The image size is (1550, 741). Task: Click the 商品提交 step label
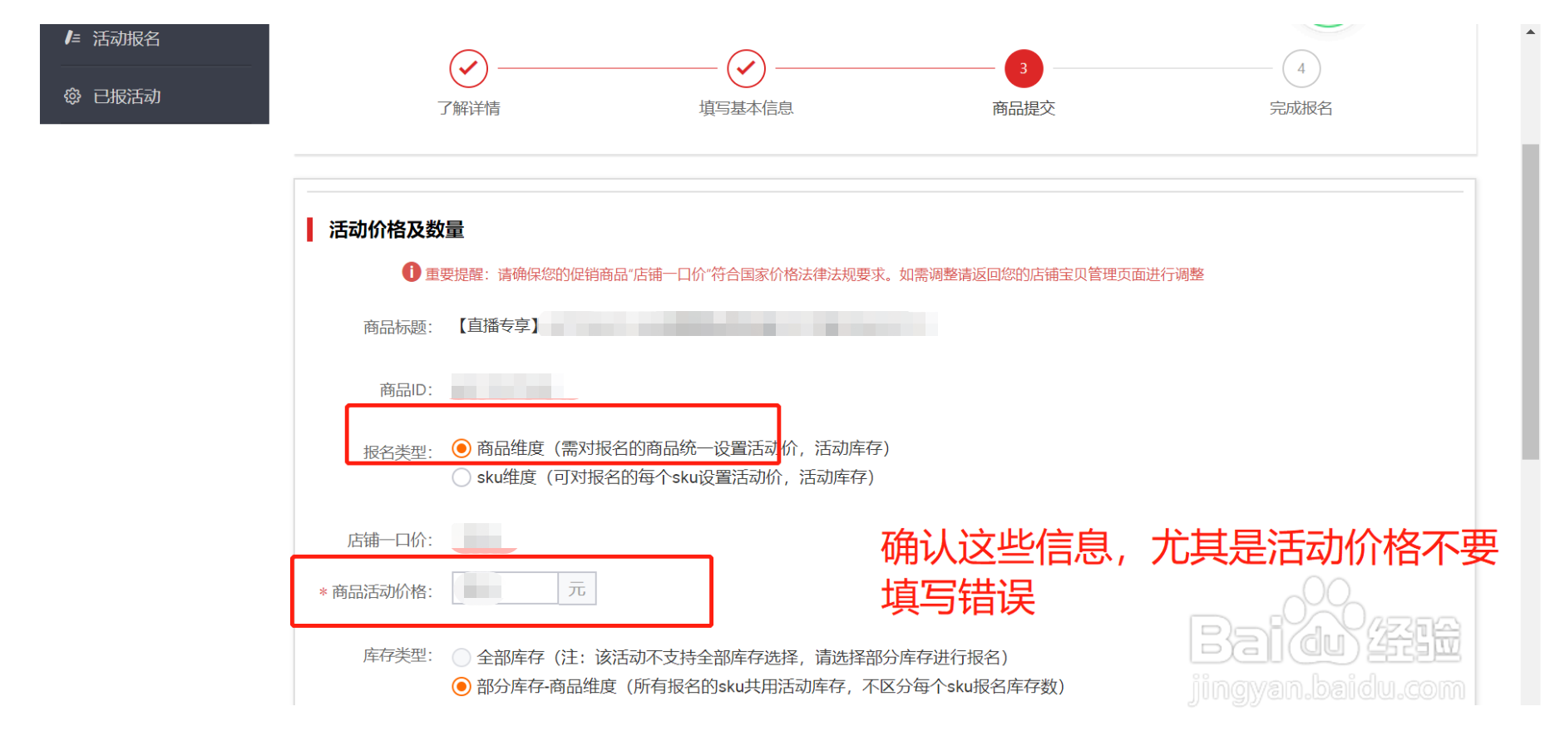click(x=1024, y=108)
